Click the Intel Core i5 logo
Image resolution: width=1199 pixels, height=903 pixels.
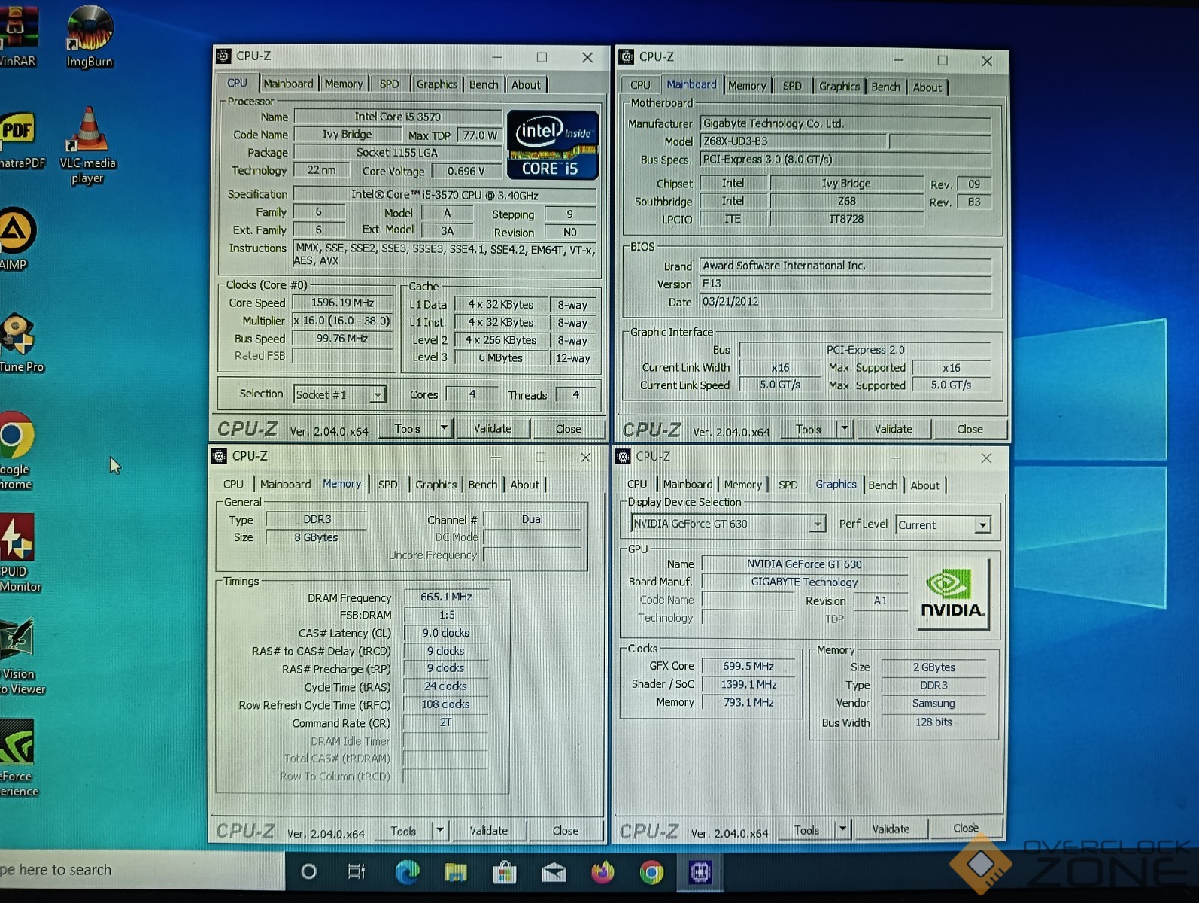(553, 144)
